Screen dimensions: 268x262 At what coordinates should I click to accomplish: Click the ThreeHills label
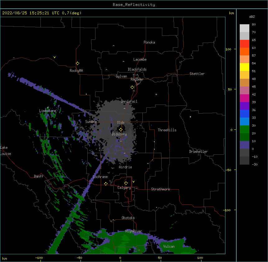pos(167,130)
